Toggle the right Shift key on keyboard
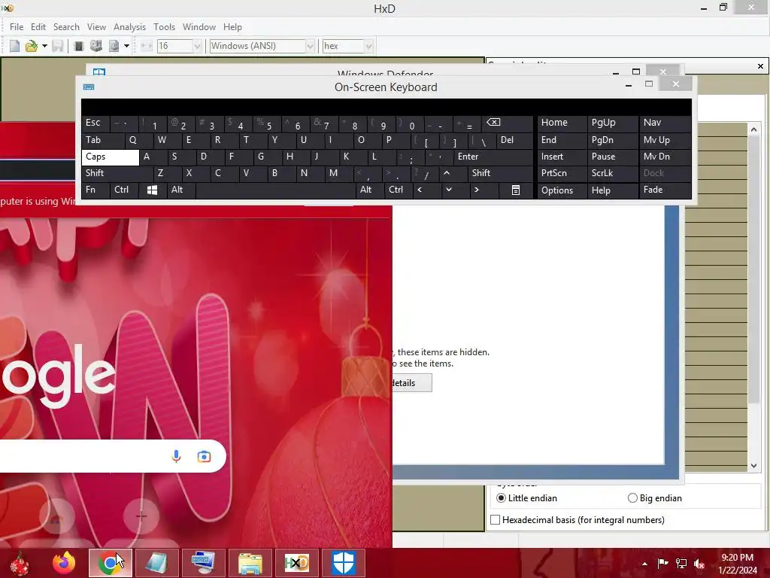This screenshot has width=770, height=578. click(x=500, y=173)
